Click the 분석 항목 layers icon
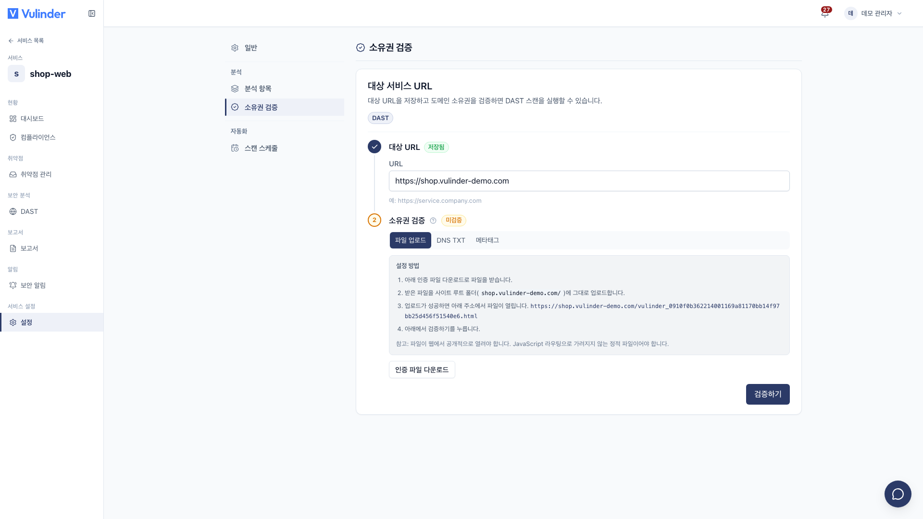This screenshot has width=923, height=519. [235, 88]
